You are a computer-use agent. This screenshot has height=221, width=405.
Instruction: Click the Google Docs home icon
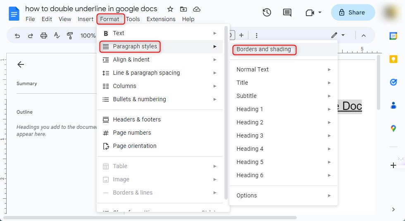tap(14, 14)
